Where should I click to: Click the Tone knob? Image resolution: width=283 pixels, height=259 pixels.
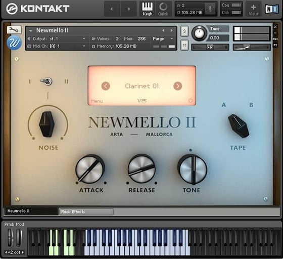pyautogui.click(x=193, y=169)
